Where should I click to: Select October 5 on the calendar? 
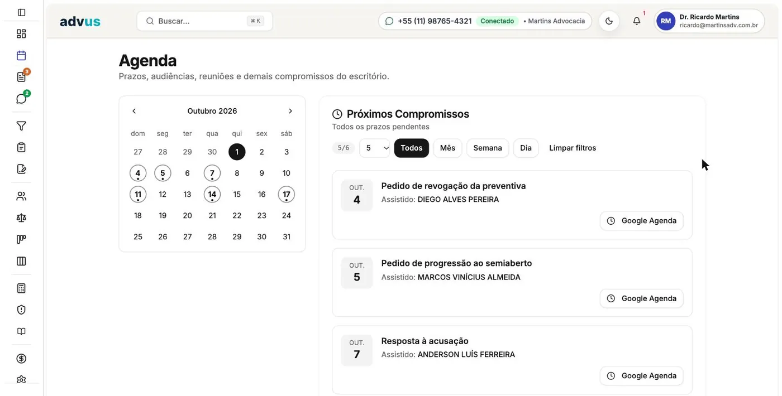click(163, 173)
